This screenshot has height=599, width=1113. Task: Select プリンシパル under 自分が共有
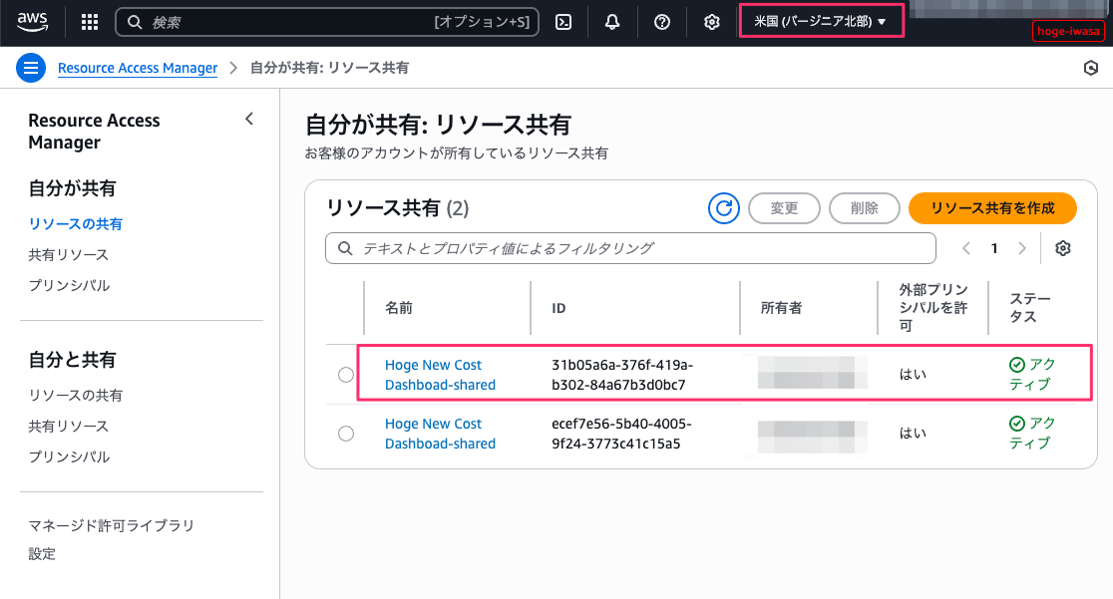pos(69,285)
